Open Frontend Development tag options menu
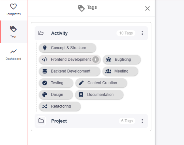184x145 pixels. coord(96,59)
